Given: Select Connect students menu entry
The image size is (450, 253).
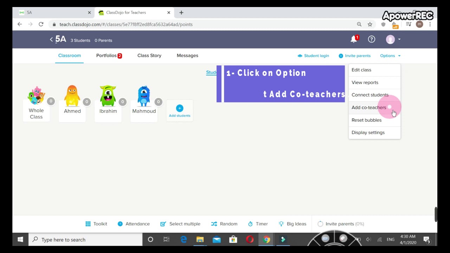Looking at the screenshot, I should (374, 95).
